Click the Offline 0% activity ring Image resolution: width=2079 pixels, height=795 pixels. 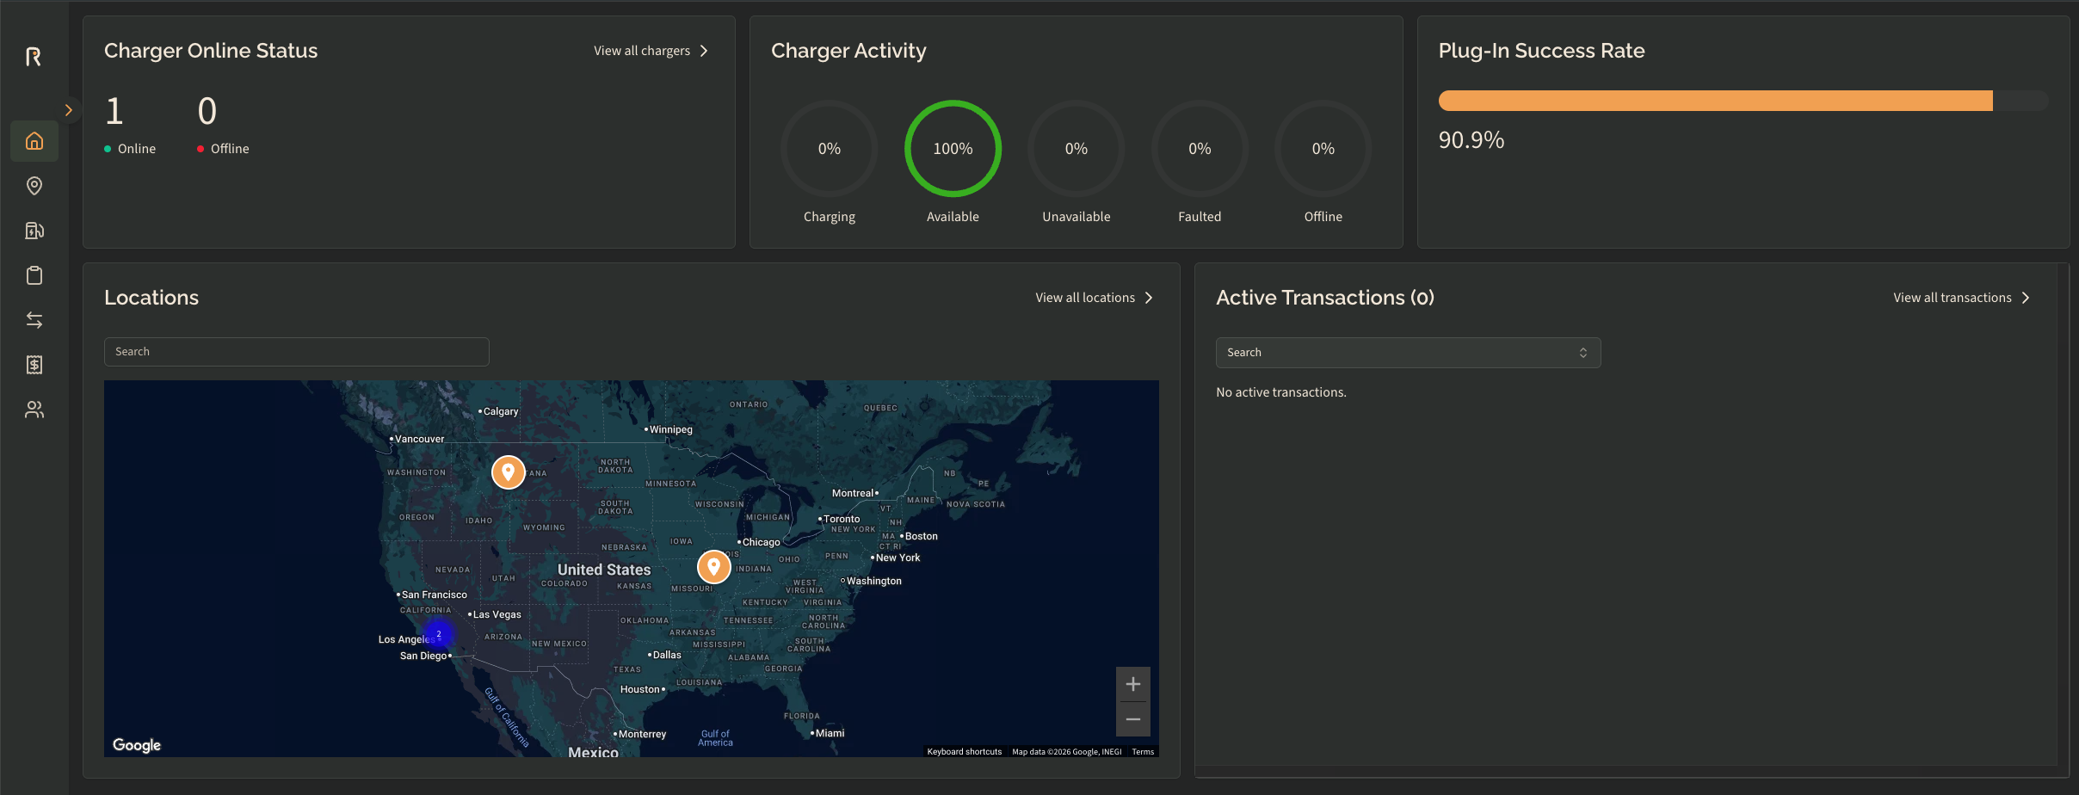point(1323,149)
